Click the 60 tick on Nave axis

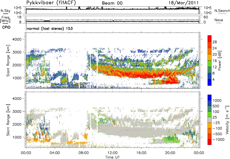point(206,17)
